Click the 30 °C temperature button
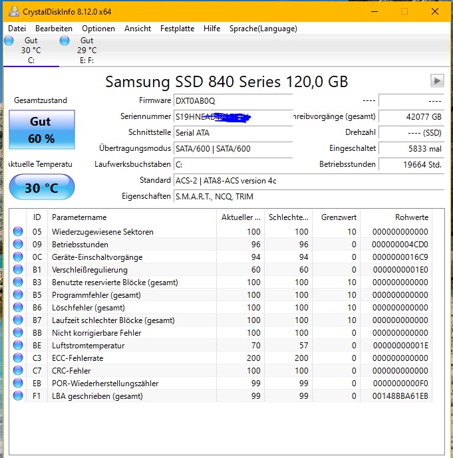This screenshot has height=458, width=453. 42,187
